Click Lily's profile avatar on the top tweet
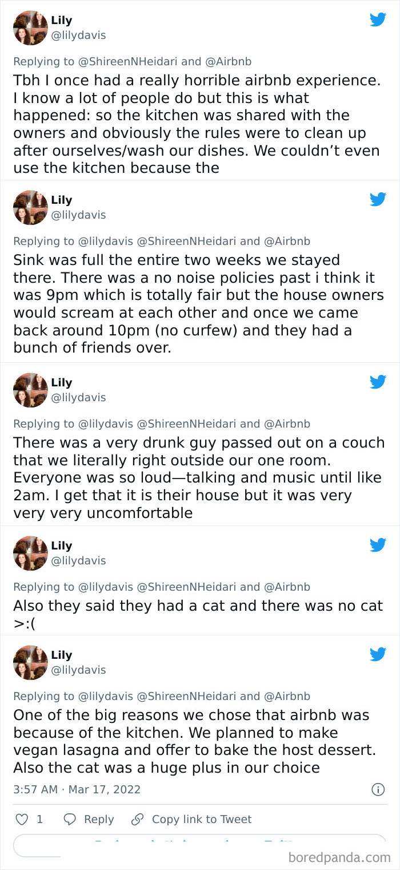Viewport: 400px width, 870px height. [30, 27]
